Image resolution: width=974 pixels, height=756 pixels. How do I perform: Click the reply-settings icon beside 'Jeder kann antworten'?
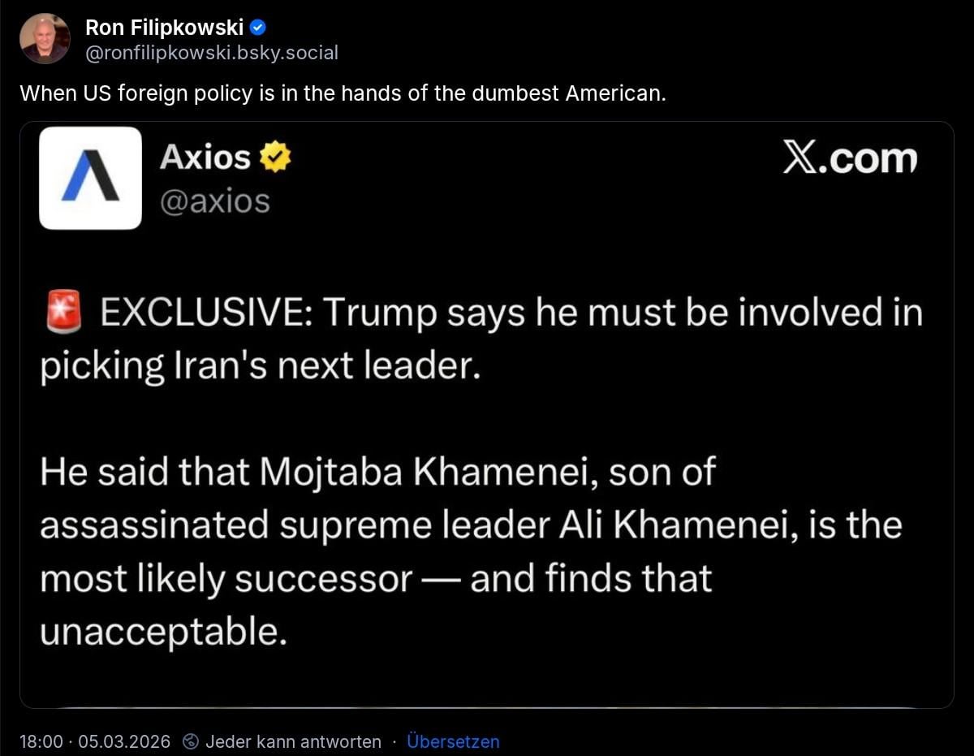pos(192,741)
